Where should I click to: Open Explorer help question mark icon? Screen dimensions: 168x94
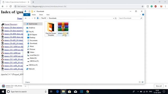click(143, 15)
